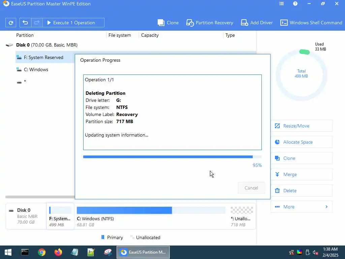This screenshot has height=259, width=345.
Task: Click Delete partition option
Action: [302, 191]
